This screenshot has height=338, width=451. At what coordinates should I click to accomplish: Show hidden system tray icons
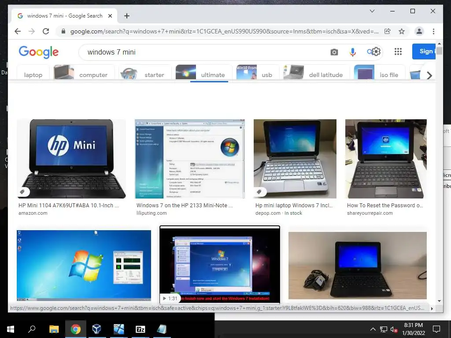pos(373,329)
